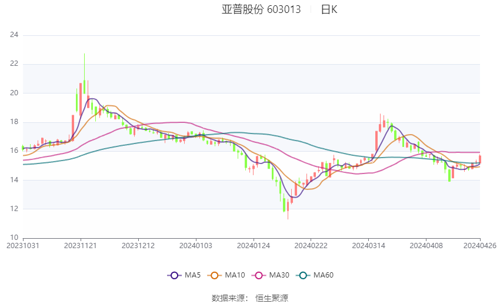Hide the MA60 series via label
This screenshot has width=500, height=304.
[x=324, y=275]
